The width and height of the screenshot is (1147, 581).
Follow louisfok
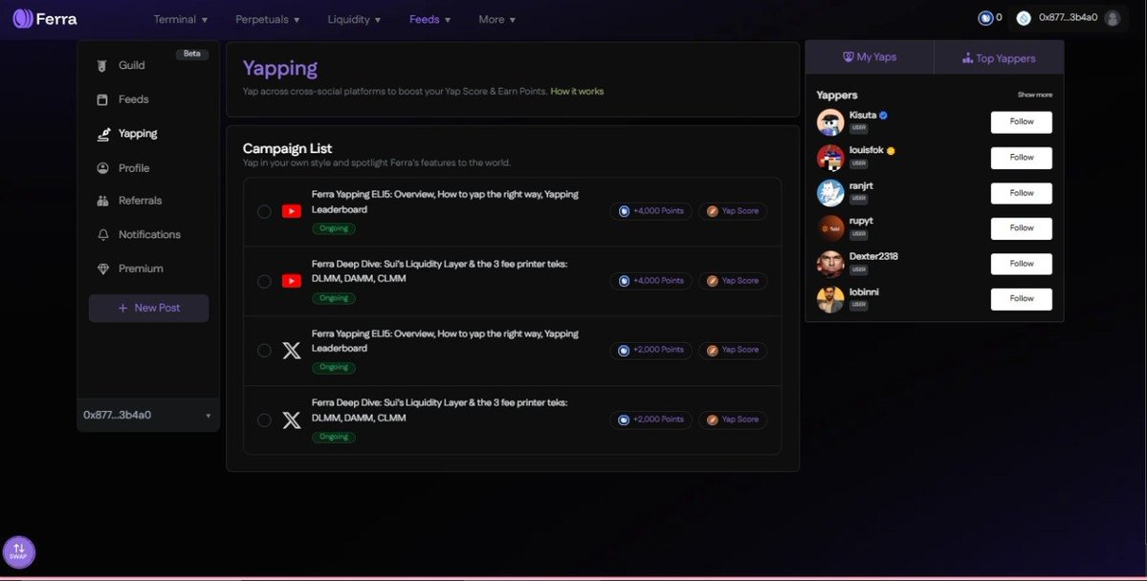[x=1021, y=158]
